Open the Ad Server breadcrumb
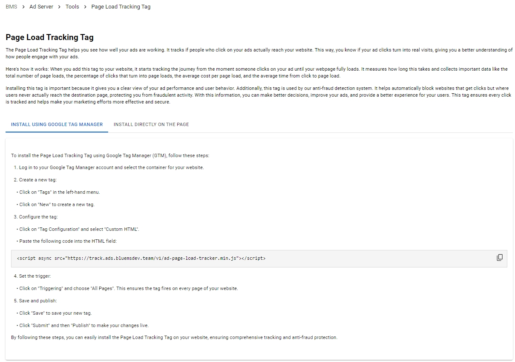The width and height of the screenshot is (515, 362). pyautogui.click(x=41, y=7)
